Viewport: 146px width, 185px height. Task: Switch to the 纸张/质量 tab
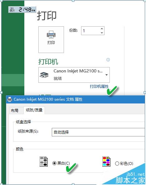tap(34, 110)
